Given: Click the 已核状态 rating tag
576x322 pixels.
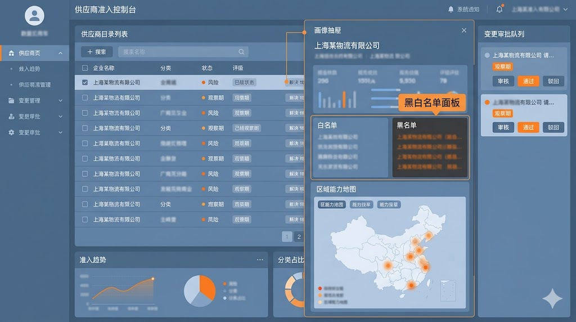Looking at the screenshot, I should (244, 82).
